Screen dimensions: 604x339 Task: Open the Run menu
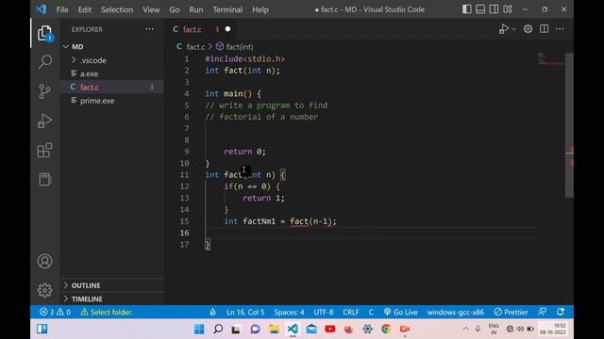coord(196,9)
